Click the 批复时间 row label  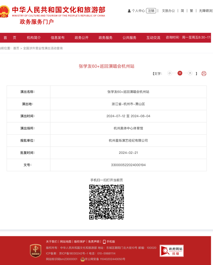point(28,153)
